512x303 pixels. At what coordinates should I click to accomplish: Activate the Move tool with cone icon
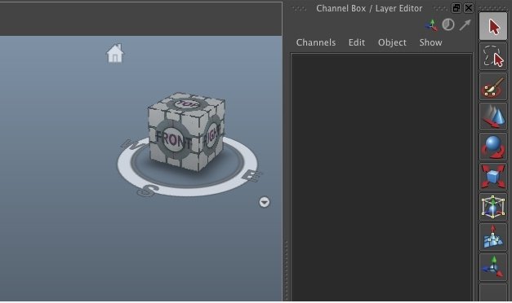point(493,116)
